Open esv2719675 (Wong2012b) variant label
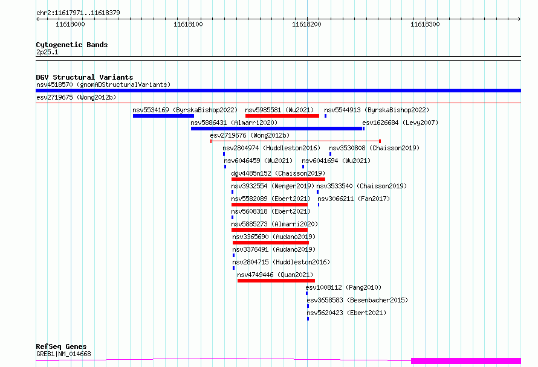Viewport: 538px width, 367px height. [x=76, y=97]
